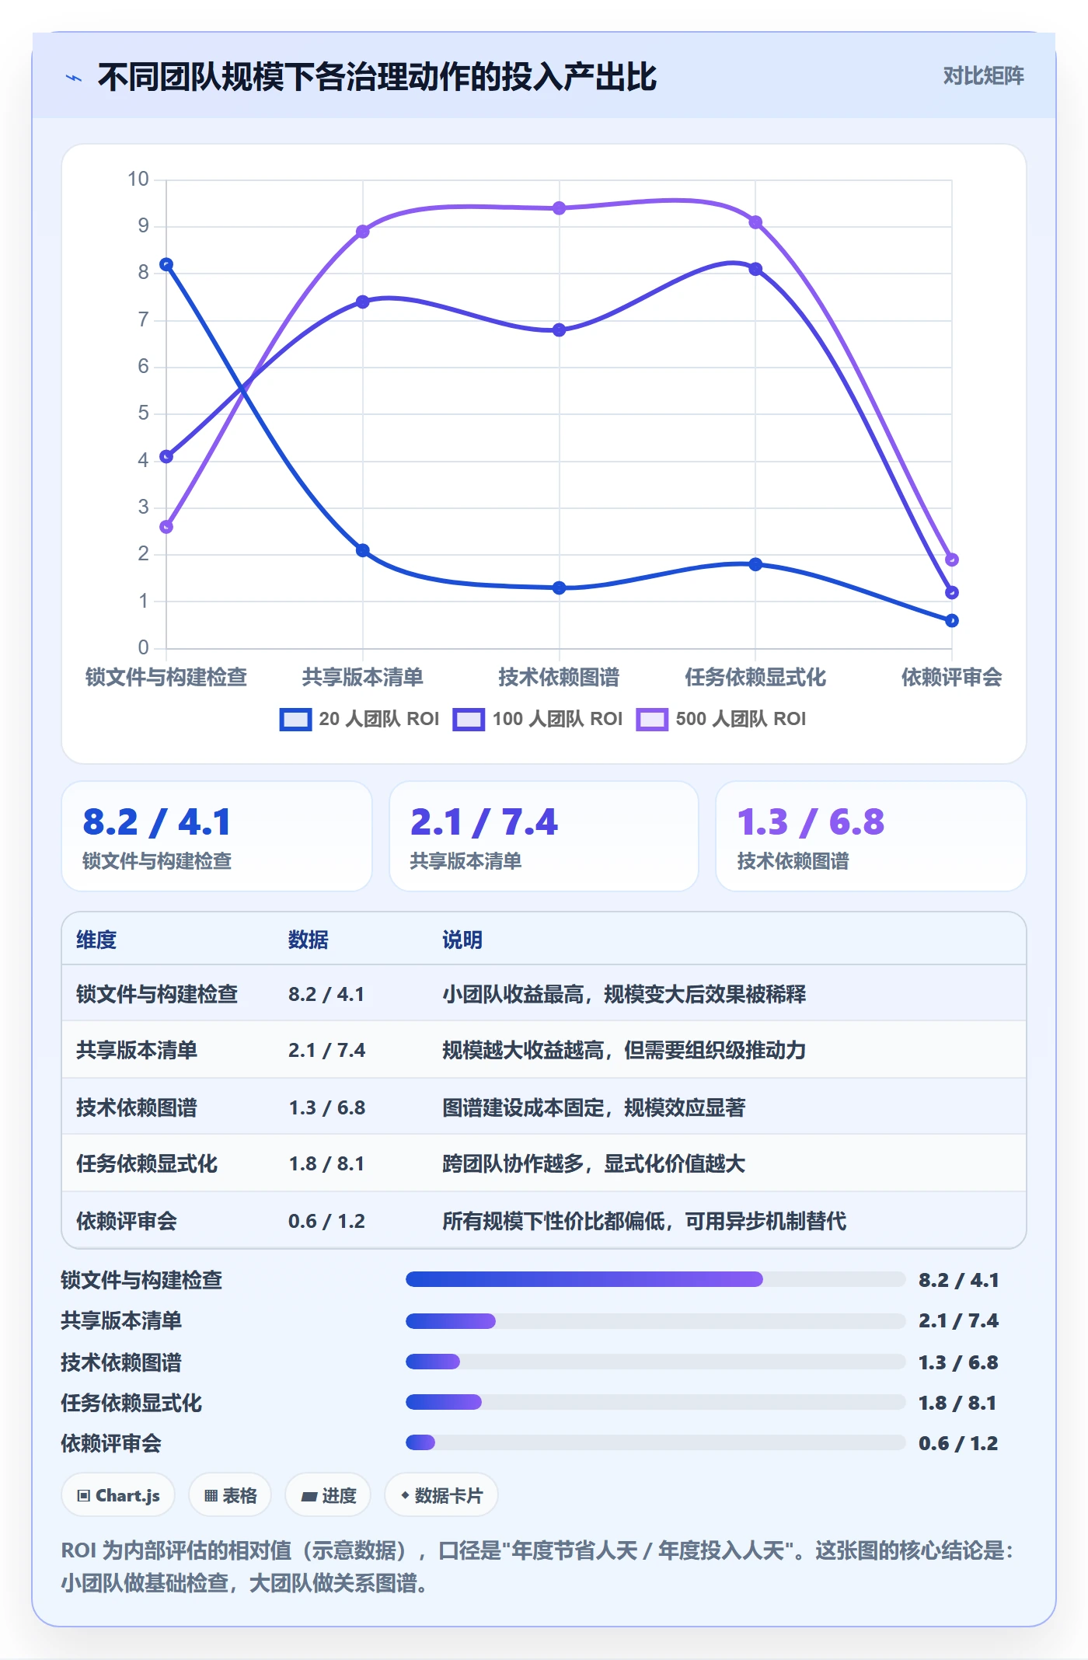The image size is (1088, 1660).
Task: Click the 共享版本清单 progress bar
Action: coord(656,1320)
